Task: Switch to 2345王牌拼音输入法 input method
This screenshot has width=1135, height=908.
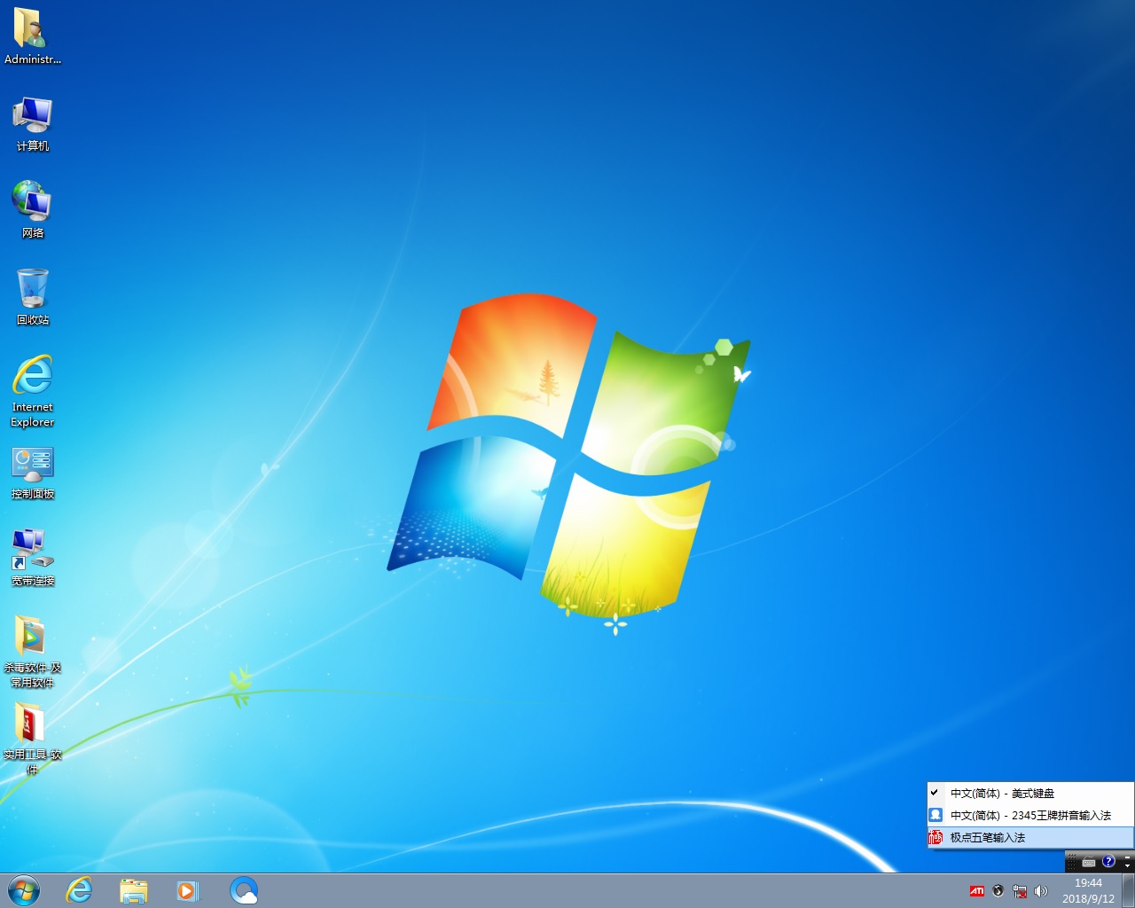Action: pyautogui.click(x=1029, y=816)
